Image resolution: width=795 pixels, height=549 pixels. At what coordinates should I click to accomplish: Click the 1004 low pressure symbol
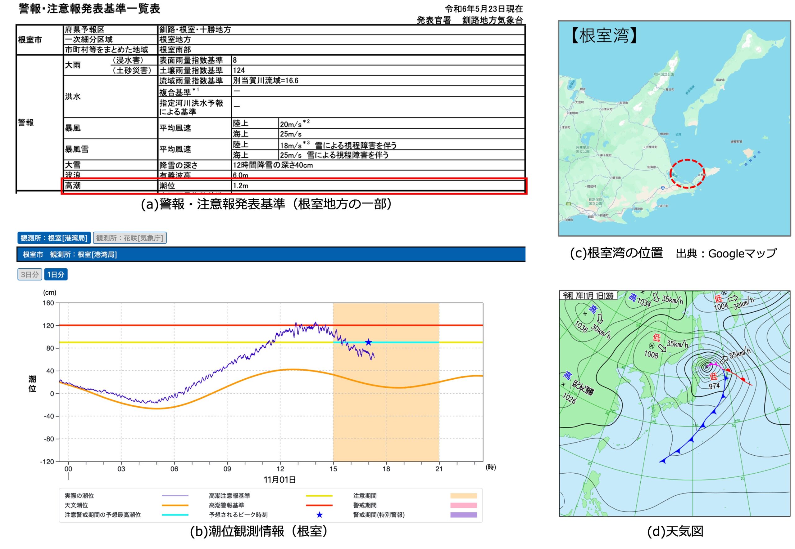[724, 293]
